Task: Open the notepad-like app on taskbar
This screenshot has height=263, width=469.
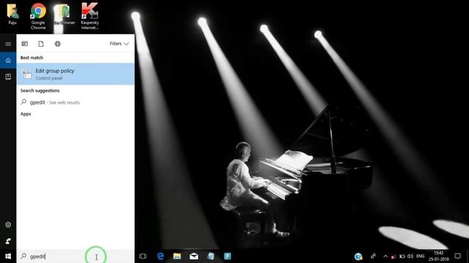Action: click(x=210, y=256)
